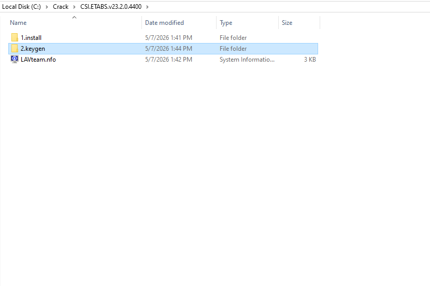The width and height of the screenshot is (430, 286).
Task: Click the LAVteam.nfo file icon
Action: (15, 59)
